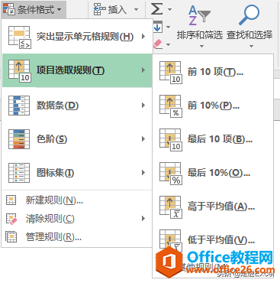Screen dimensions: 280x283
Task: Click the 低于平均值 icon
Action: click(171, 240)
